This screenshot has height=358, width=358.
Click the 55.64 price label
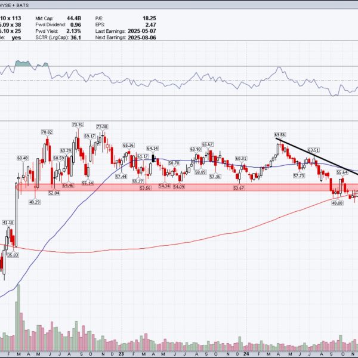[x=342, y=172]
